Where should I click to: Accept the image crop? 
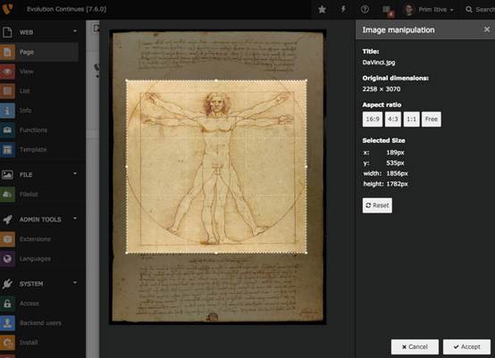click(x=466, y=347)
